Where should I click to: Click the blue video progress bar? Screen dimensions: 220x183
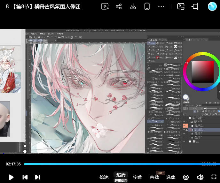pos(122,164)
